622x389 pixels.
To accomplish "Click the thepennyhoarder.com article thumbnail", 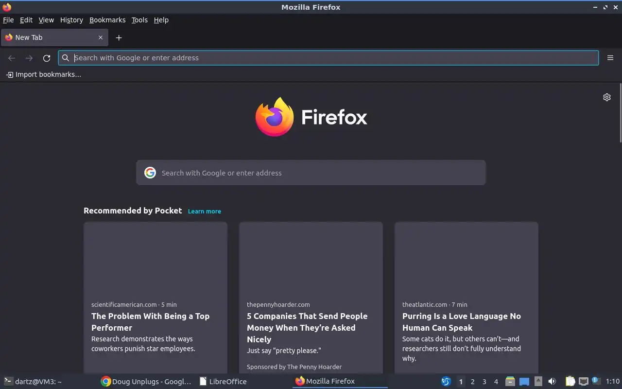I will click(311, 258).
